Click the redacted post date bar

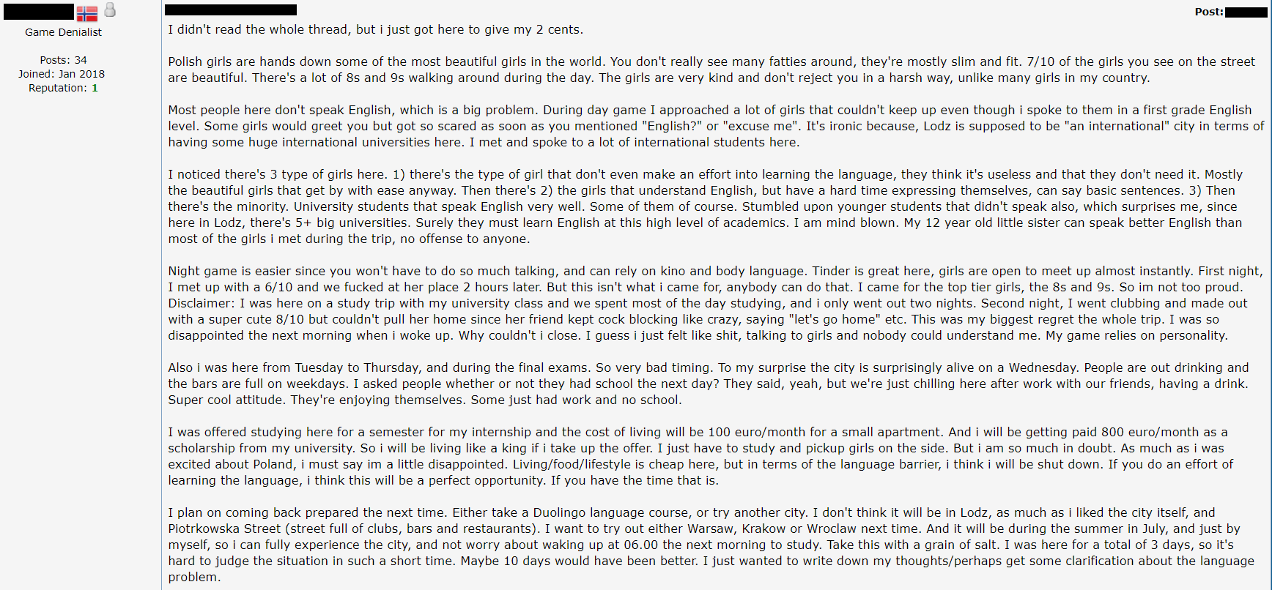point(231,10)
